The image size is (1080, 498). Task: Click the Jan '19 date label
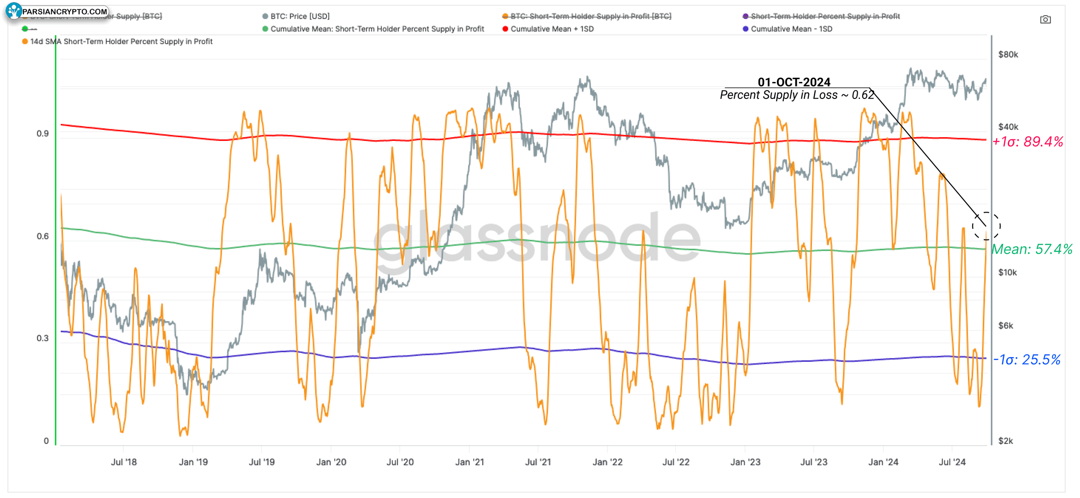(193, 462)
